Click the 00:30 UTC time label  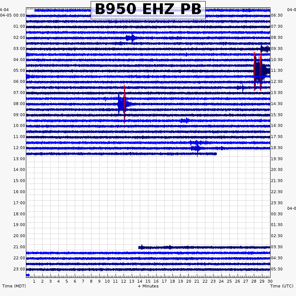277,214
